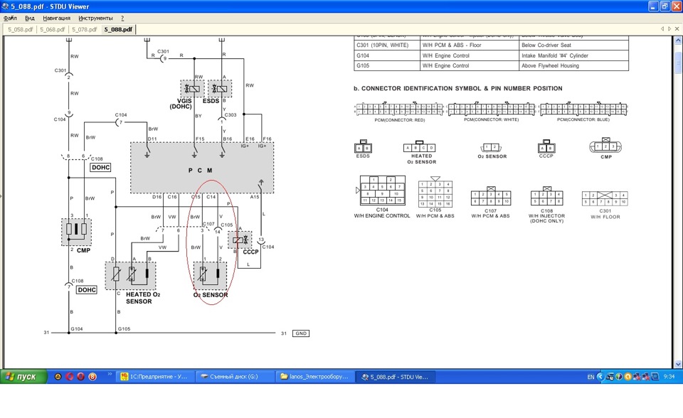Switch to Съемный диск (G:) taskbar window
Image resolution: width=683 pixels, height=418 pixels.
point(234,377)
